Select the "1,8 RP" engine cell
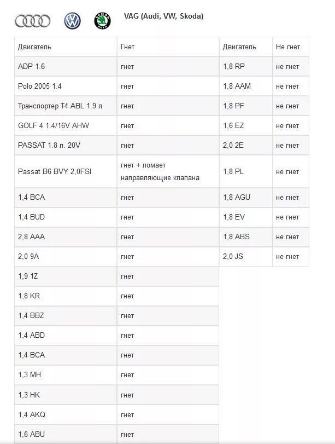The image size is (335, 444). (x=234, y=67)
